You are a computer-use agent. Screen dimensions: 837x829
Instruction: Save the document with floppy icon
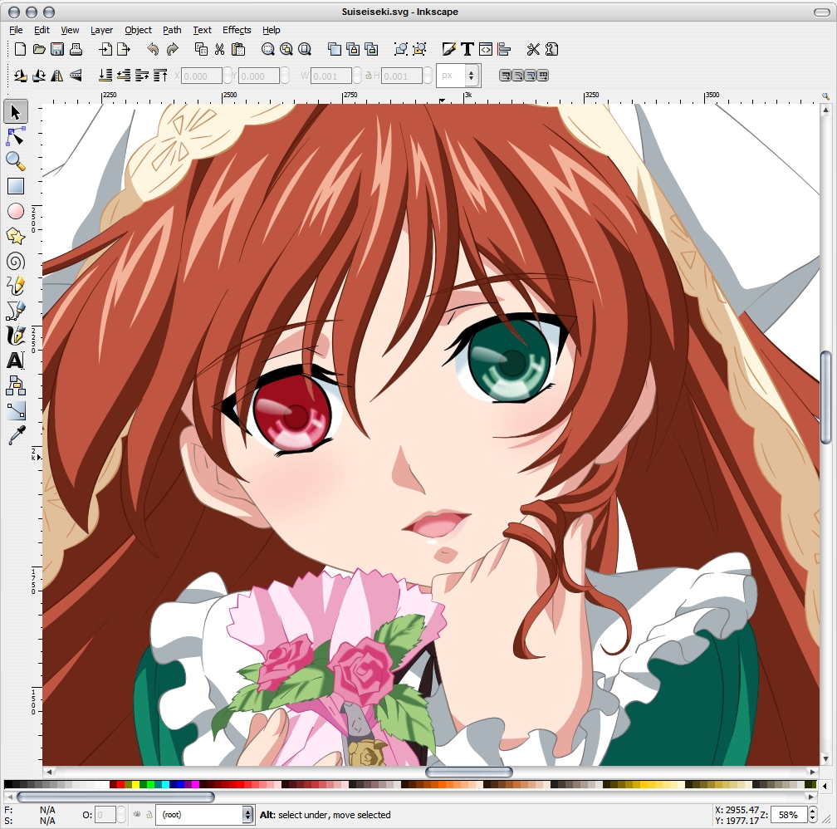click(x=57, y=49)
